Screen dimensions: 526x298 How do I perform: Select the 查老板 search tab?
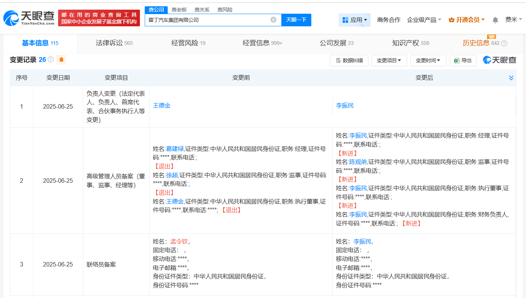pos(179,10)
